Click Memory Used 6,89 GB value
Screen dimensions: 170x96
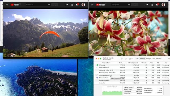[139, 89]
